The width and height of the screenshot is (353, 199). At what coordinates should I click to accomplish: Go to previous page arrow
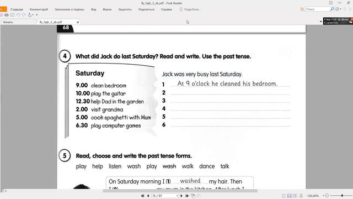(148, 196)
